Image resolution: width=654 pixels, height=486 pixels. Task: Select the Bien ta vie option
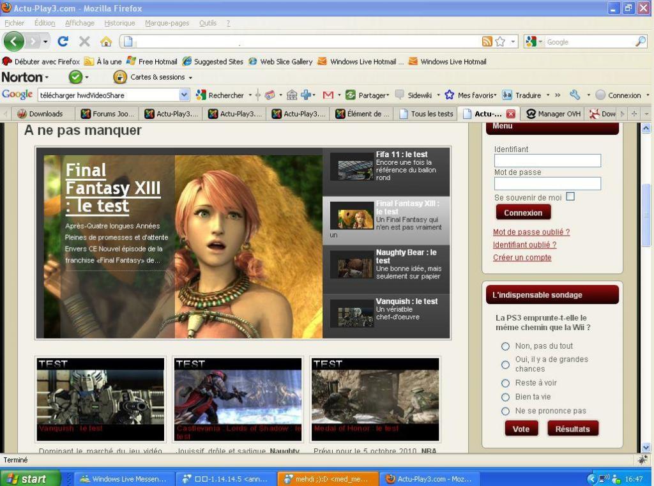pos(505,397)
